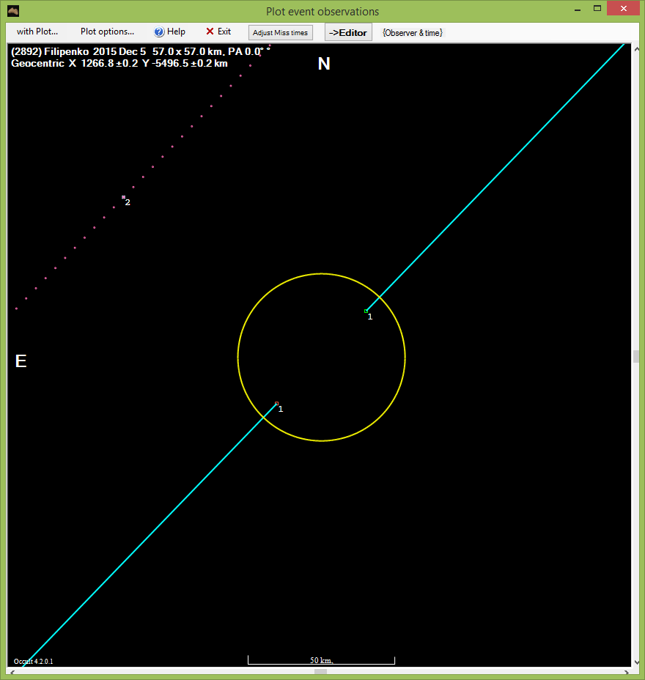Click the vertical scrollbar up arrow
Screen dimensions: 645x680
pyautogui.click(x=636, y=49)
